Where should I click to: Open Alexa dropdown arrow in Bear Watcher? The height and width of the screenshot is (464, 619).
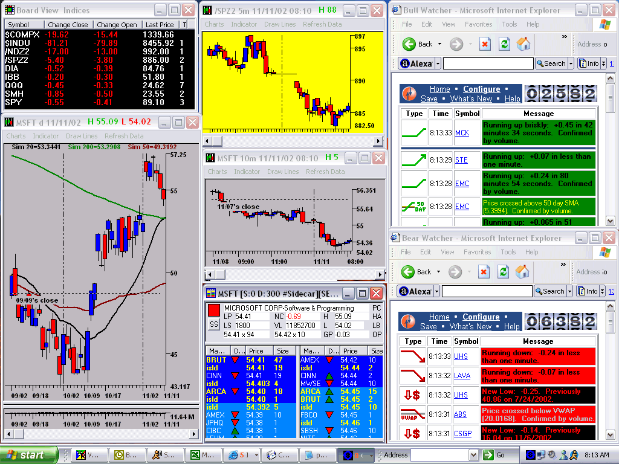tap(436, 291)
